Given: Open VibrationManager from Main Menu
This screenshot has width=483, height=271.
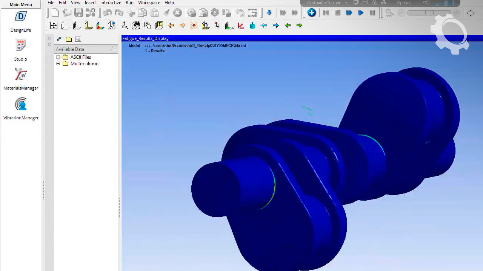Looking at the screenshot, I should 21,104.
